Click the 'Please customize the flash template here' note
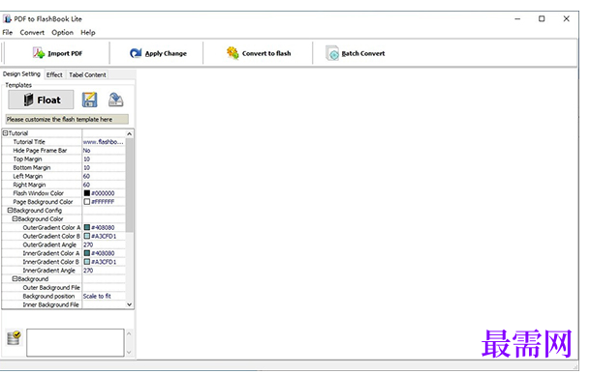The image size is (590, 374). pos(67,119)
